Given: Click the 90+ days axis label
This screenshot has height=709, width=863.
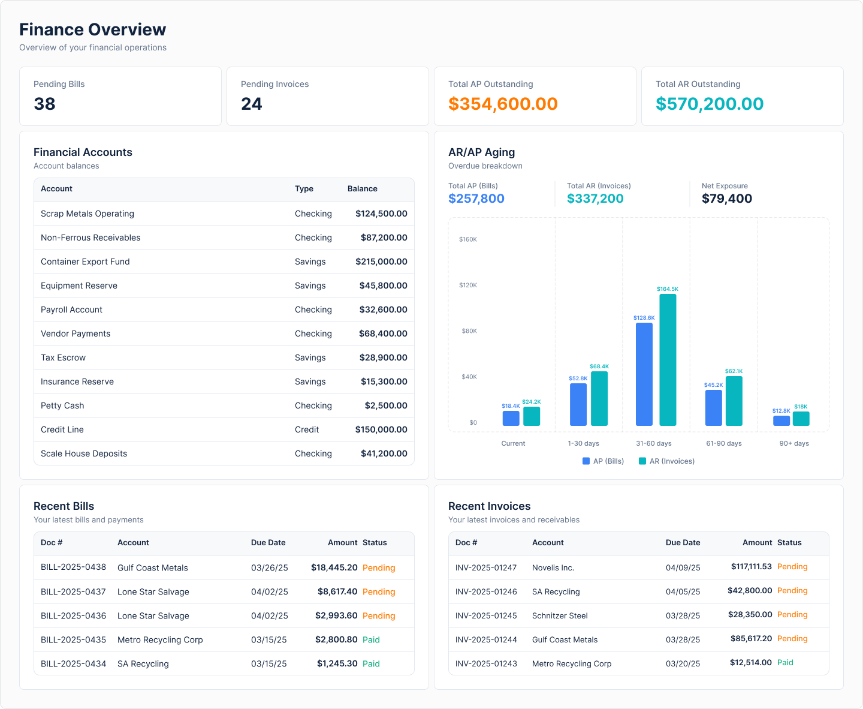Looking at the screenshot, I should 794,443.
